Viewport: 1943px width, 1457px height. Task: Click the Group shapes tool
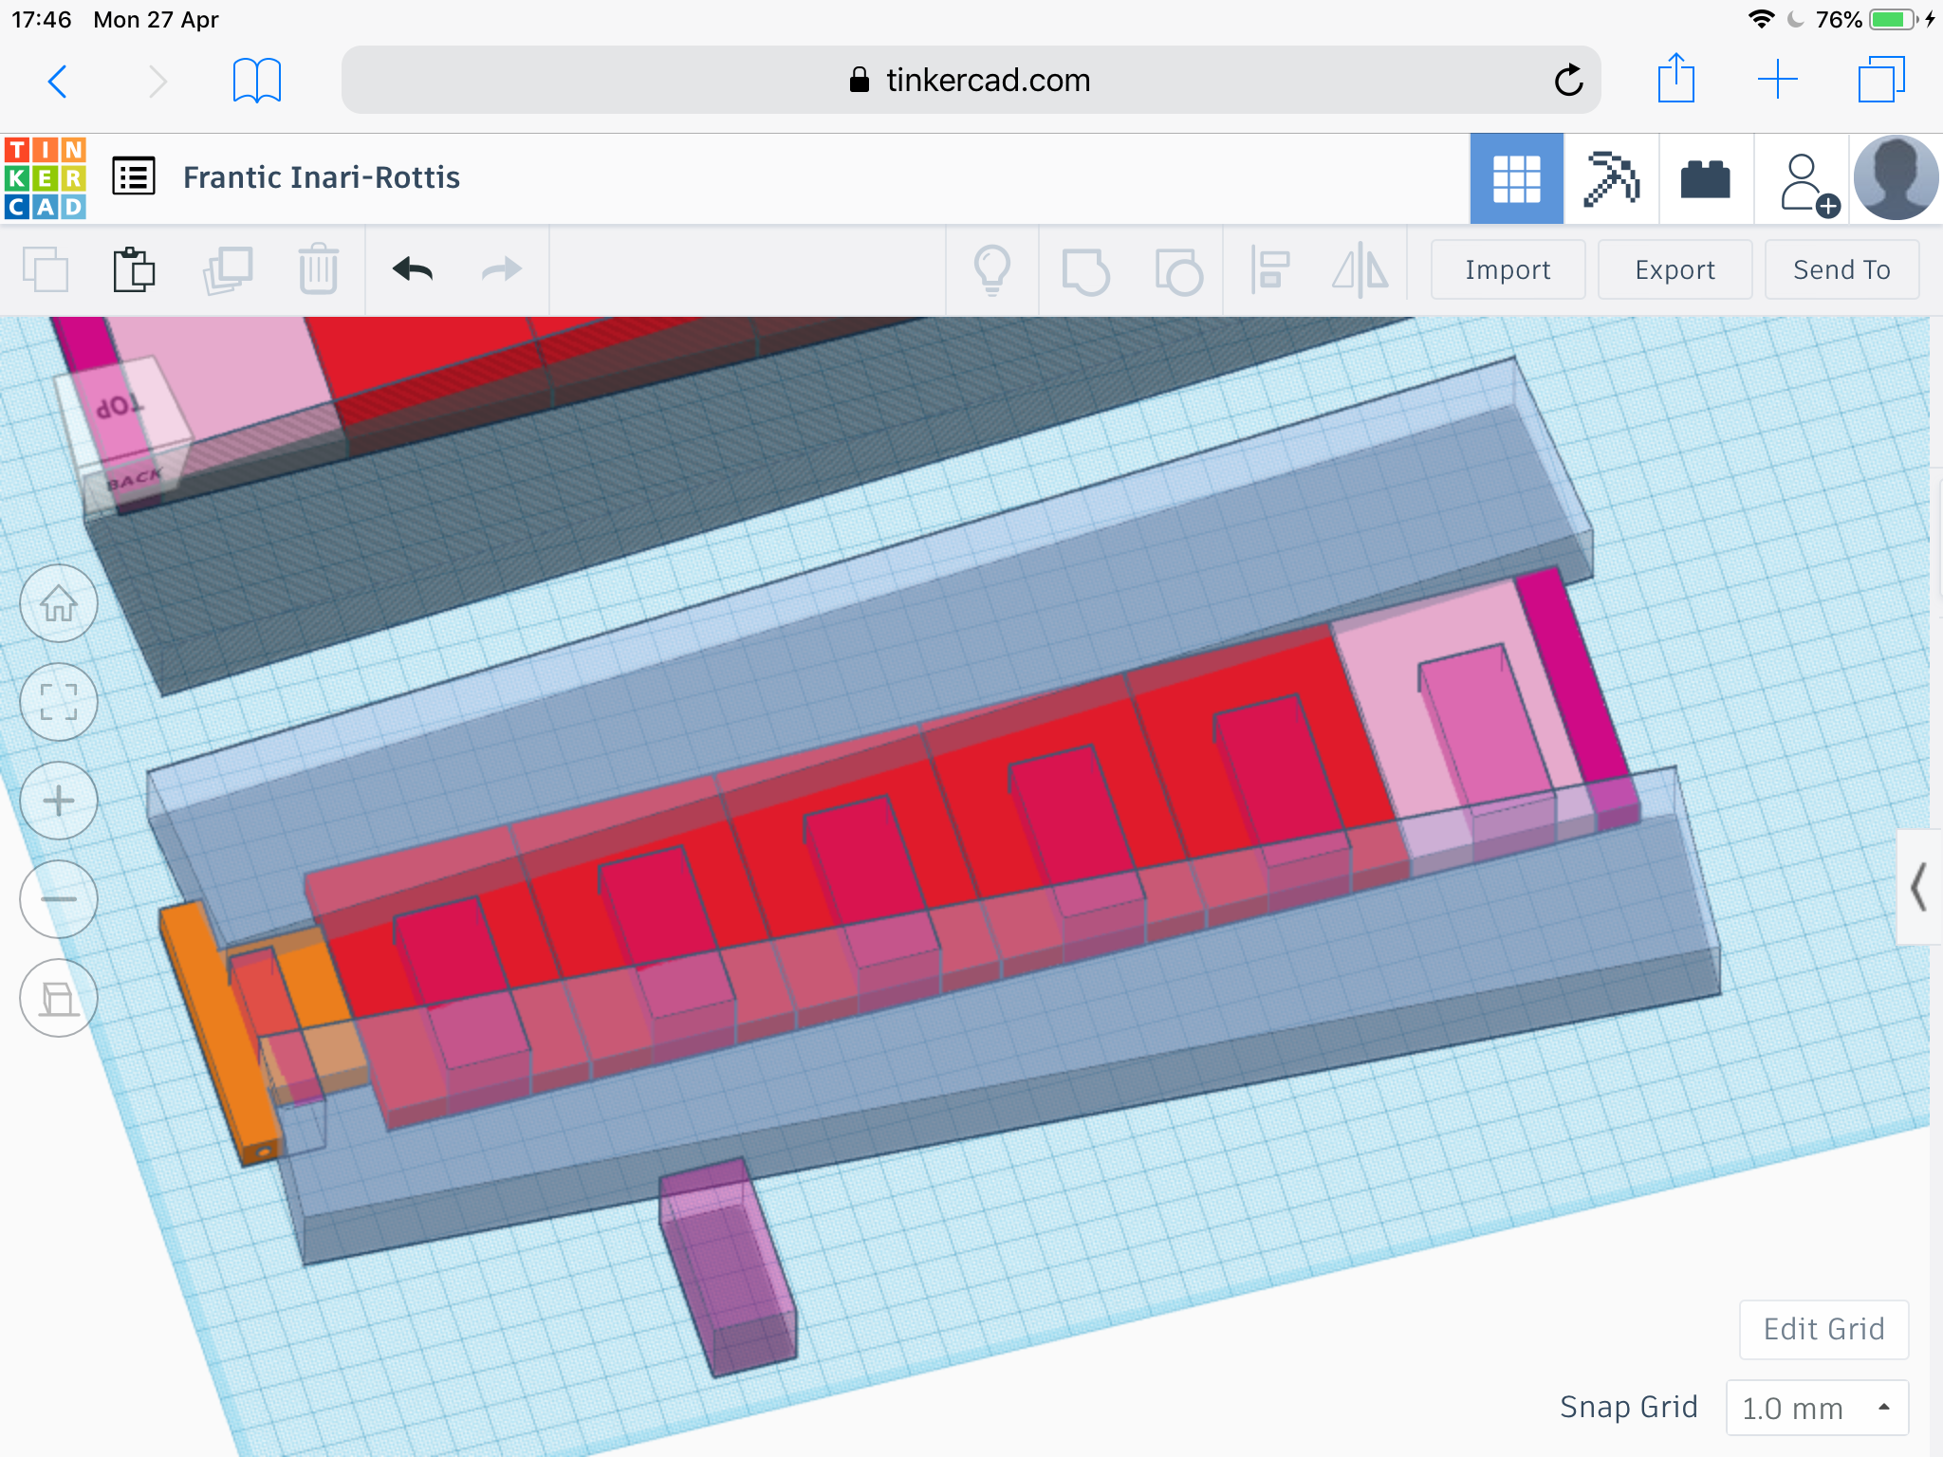click(x=1086, y=271)
